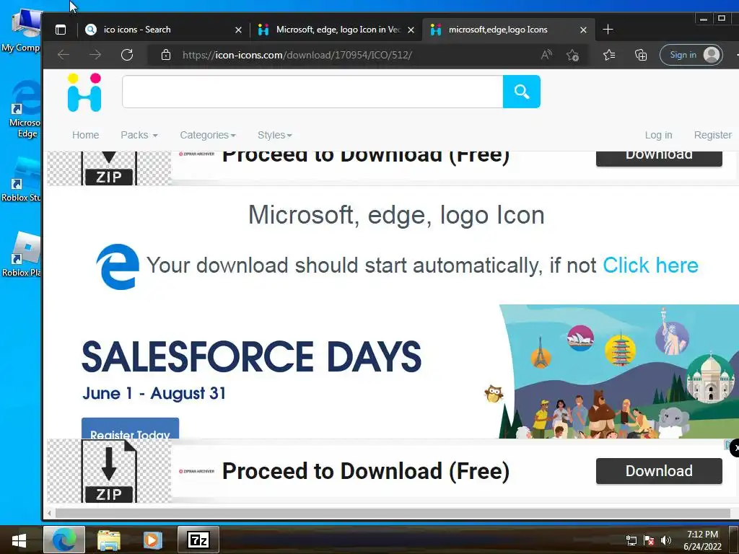Open the Edge tab actions menu icon
The height and width of the screenshot is (554, 739).
61,30
